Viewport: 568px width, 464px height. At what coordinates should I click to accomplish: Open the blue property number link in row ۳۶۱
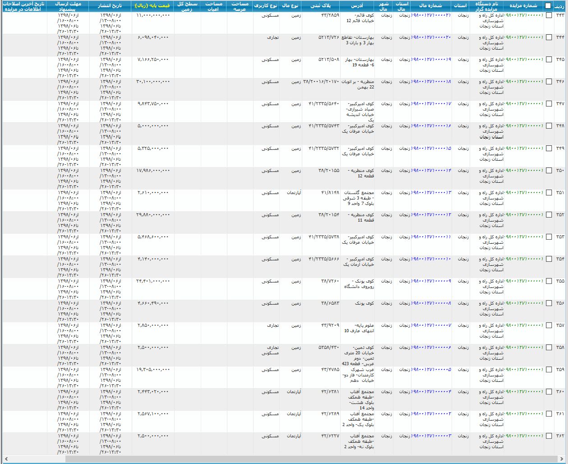click(x=431, y=414)
